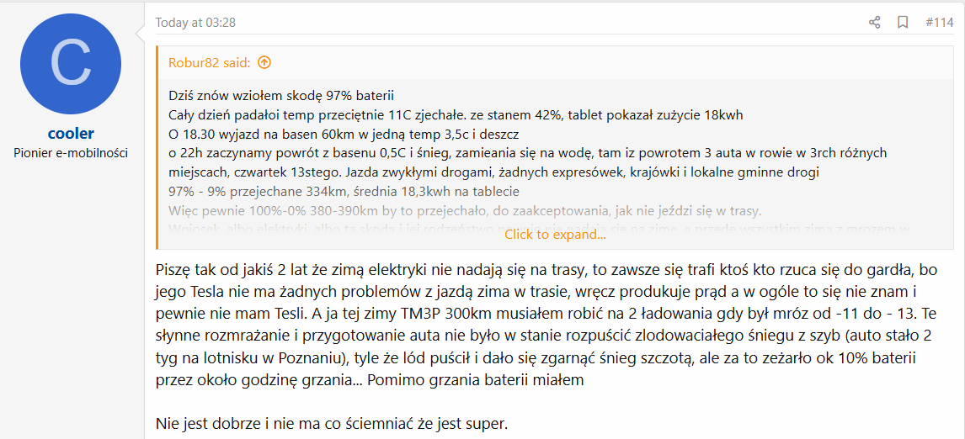Click the up-arrow icon beside Robur82 said
965x439 pixels.
pyautogui.click(x=264, y=62)
